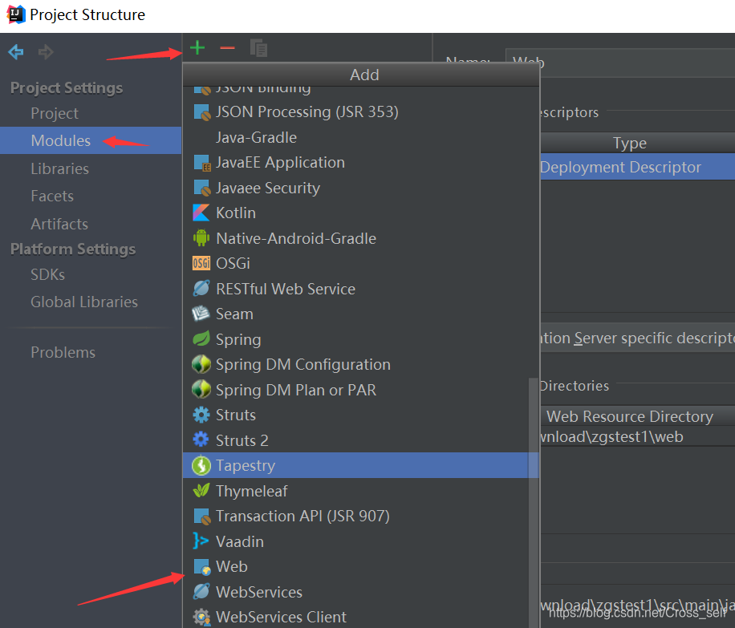Click the red minus Remove button
The height and width of the screenshot is (628, 735).
click(227, 48)
